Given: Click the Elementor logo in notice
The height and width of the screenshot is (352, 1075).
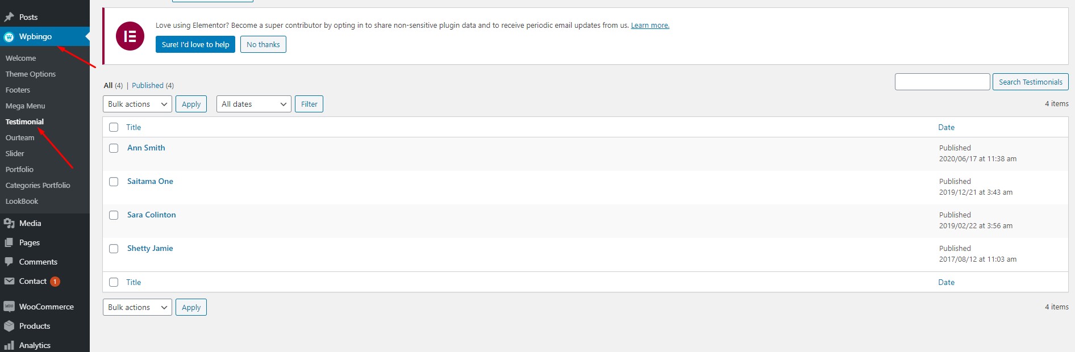Looking at the screenshot, I should click(130, 36).
